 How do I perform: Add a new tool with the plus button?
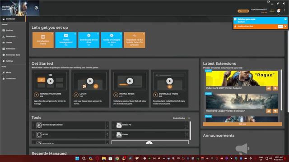click(x=149, y=143)
